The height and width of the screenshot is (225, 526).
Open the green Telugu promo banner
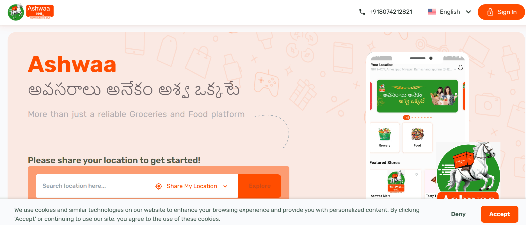(x=417, y=96)
